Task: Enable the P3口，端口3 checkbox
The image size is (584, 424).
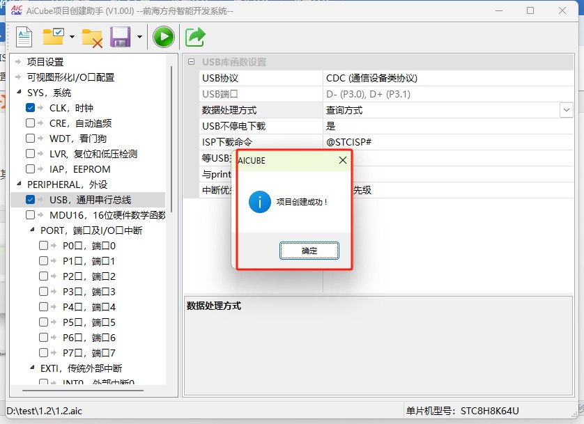Action: tap(44, 291)
